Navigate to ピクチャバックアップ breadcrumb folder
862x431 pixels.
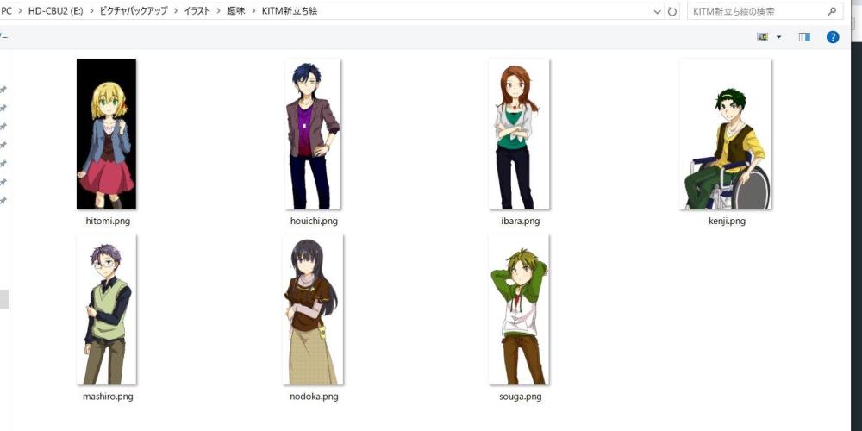(x=135, y=12)
